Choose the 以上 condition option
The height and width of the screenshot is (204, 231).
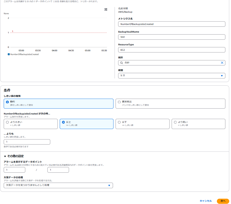(x=63, y=122)
